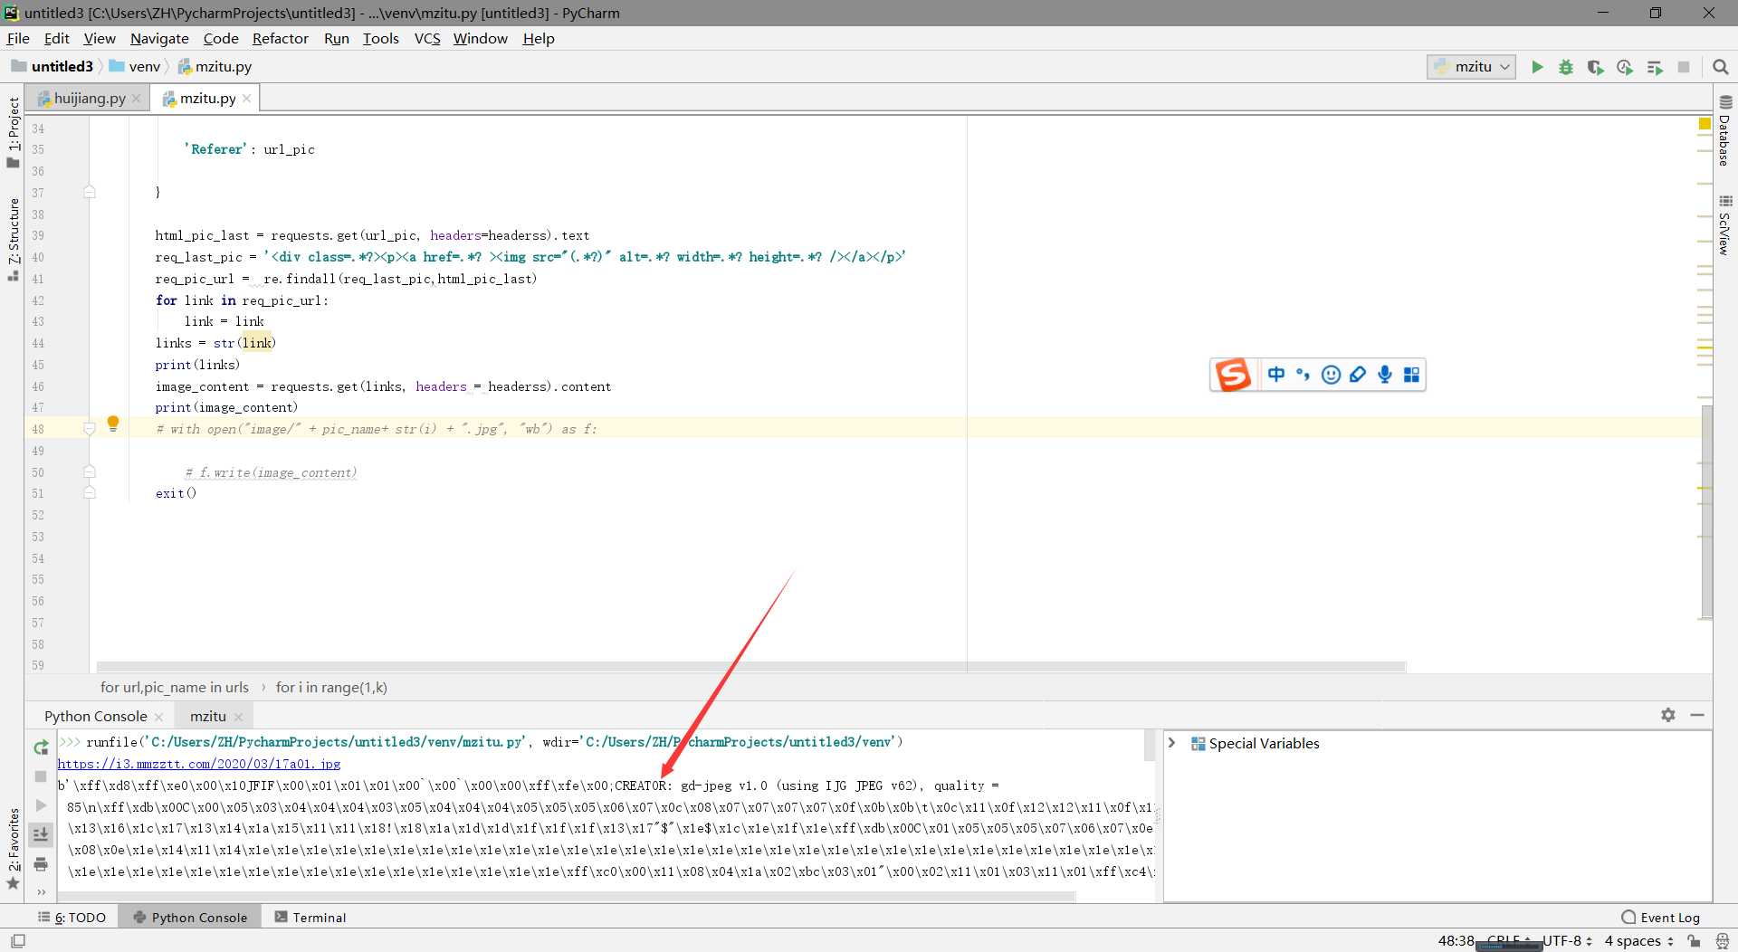Click venv breadcrumb in navigation bar
Image resolution: width=1738 pixels, height=952 pixels.
point(136,66)
